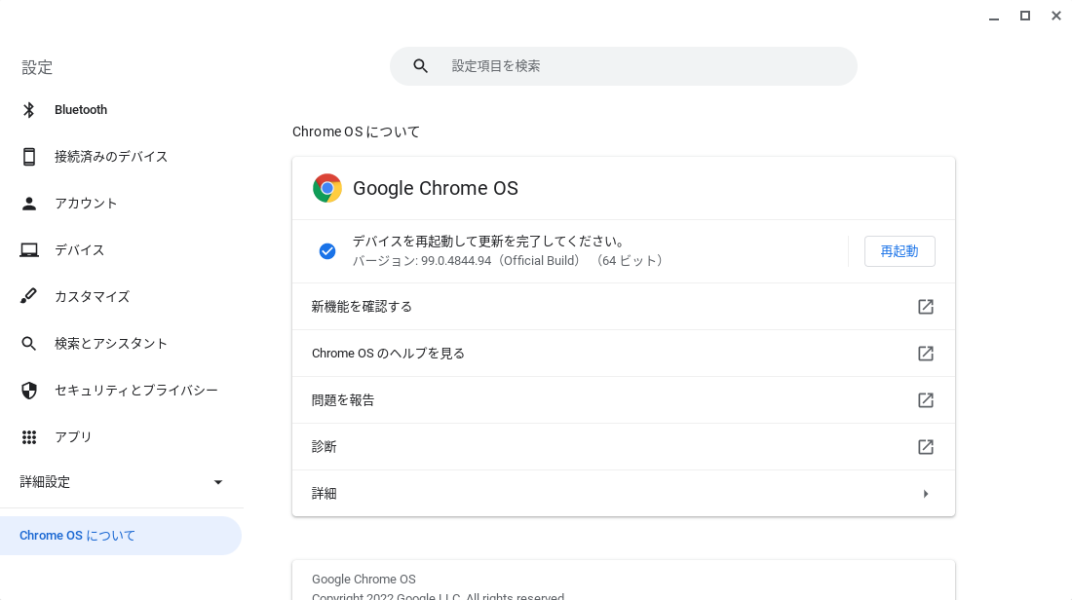Open external link icon for 問題を報告
1072x600 pixels.
(926, 400)
